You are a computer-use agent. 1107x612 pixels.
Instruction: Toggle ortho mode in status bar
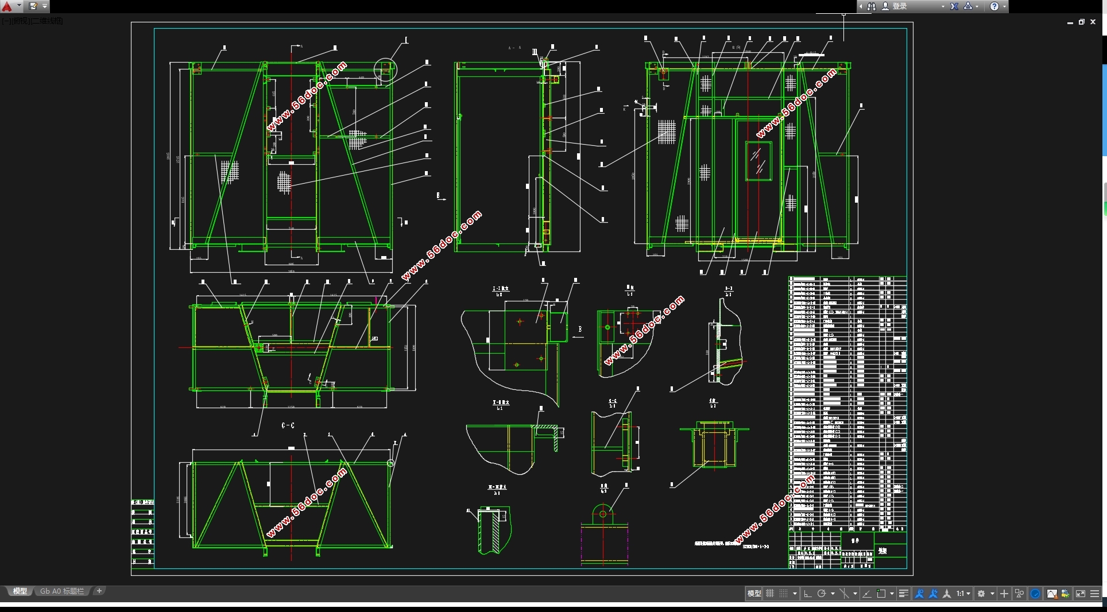tap(808, 594)
